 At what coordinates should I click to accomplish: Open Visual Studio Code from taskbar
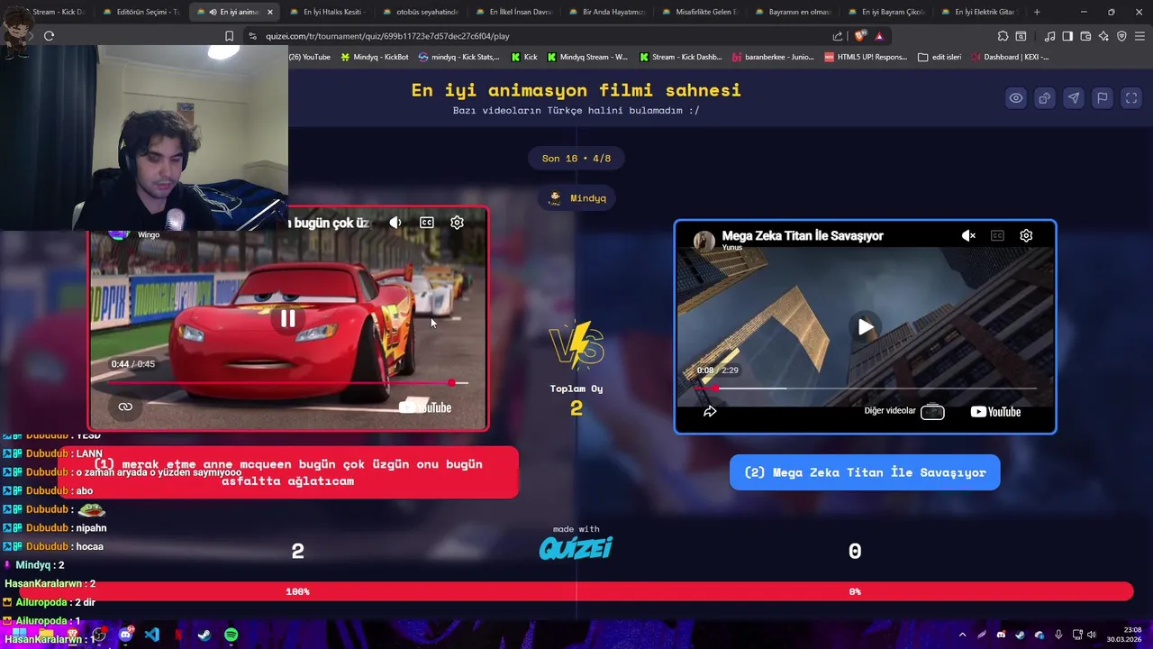coord(152,635)
